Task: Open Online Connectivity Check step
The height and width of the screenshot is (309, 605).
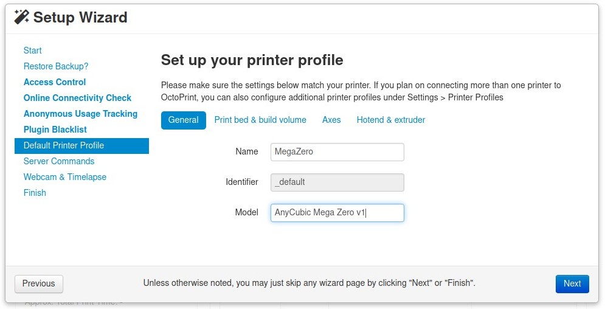Action: coord(77,98)
